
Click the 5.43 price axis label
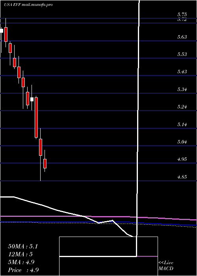[182, 72]
